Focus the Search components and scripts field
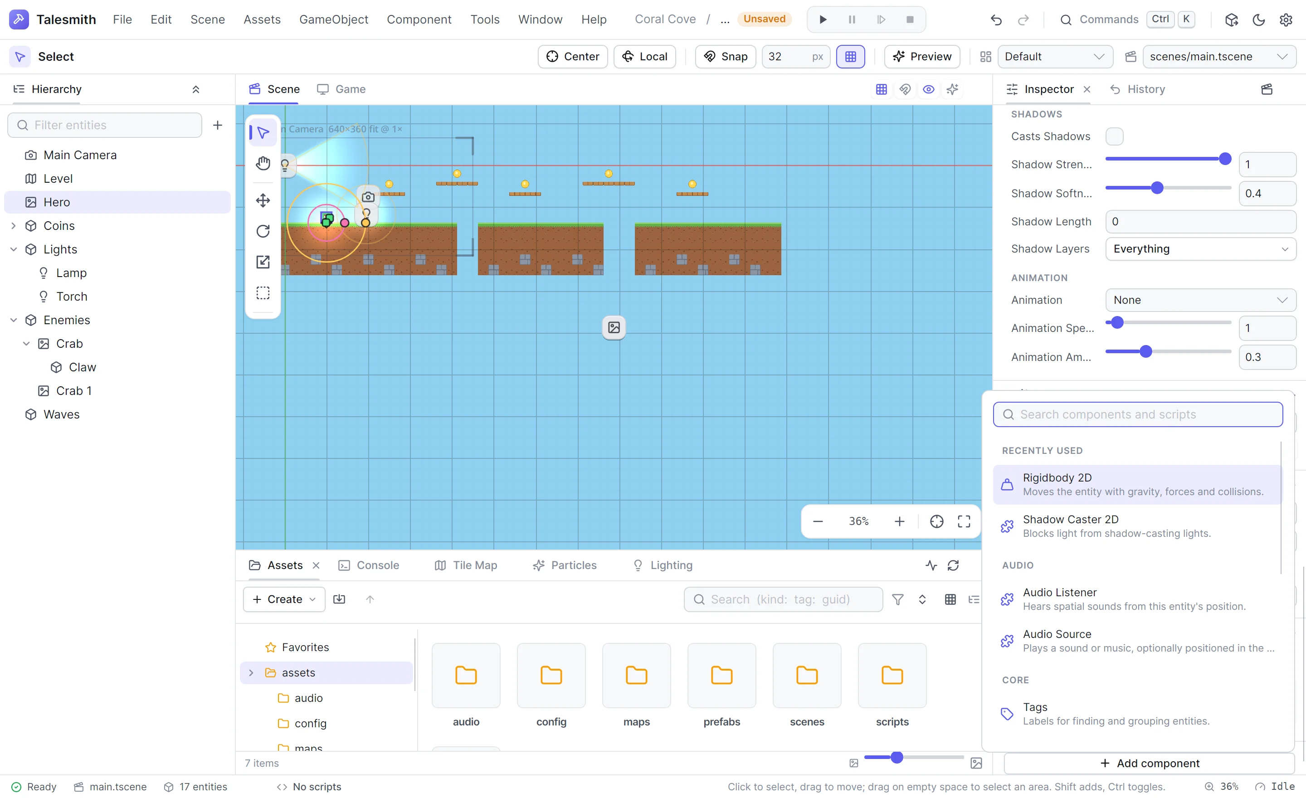 click(1138, 414)
